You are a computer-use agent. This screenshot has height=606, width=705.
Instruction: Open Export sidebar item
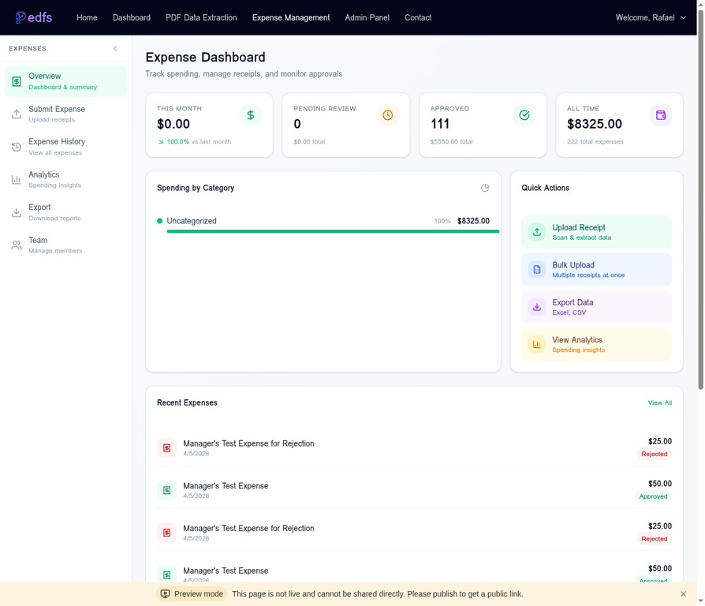click(65, 212)
